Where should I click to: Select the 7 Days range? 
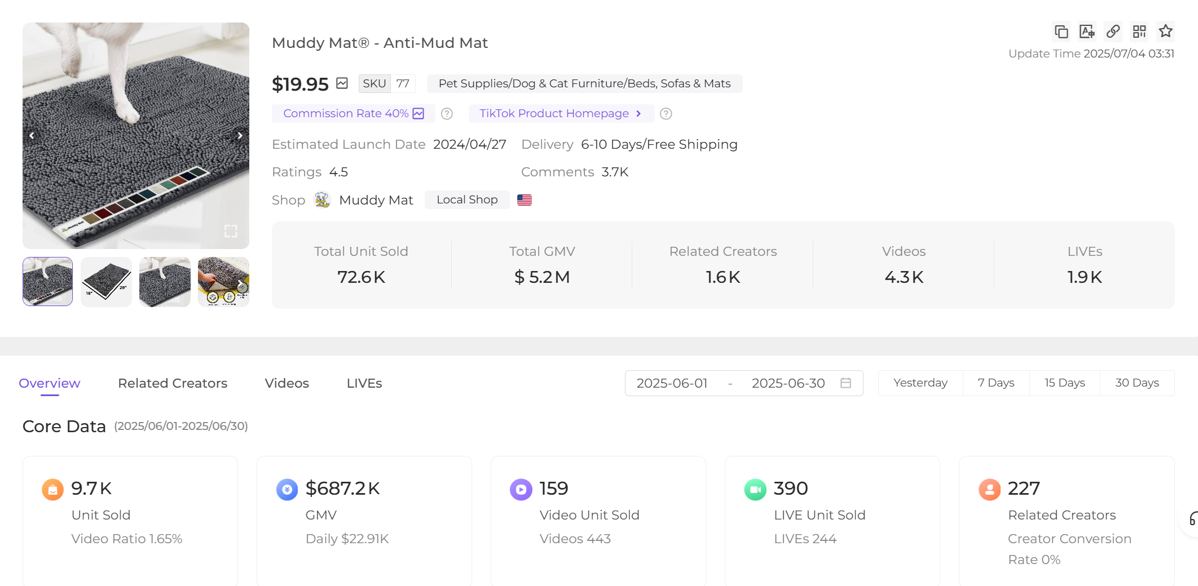tap(996, 383)
